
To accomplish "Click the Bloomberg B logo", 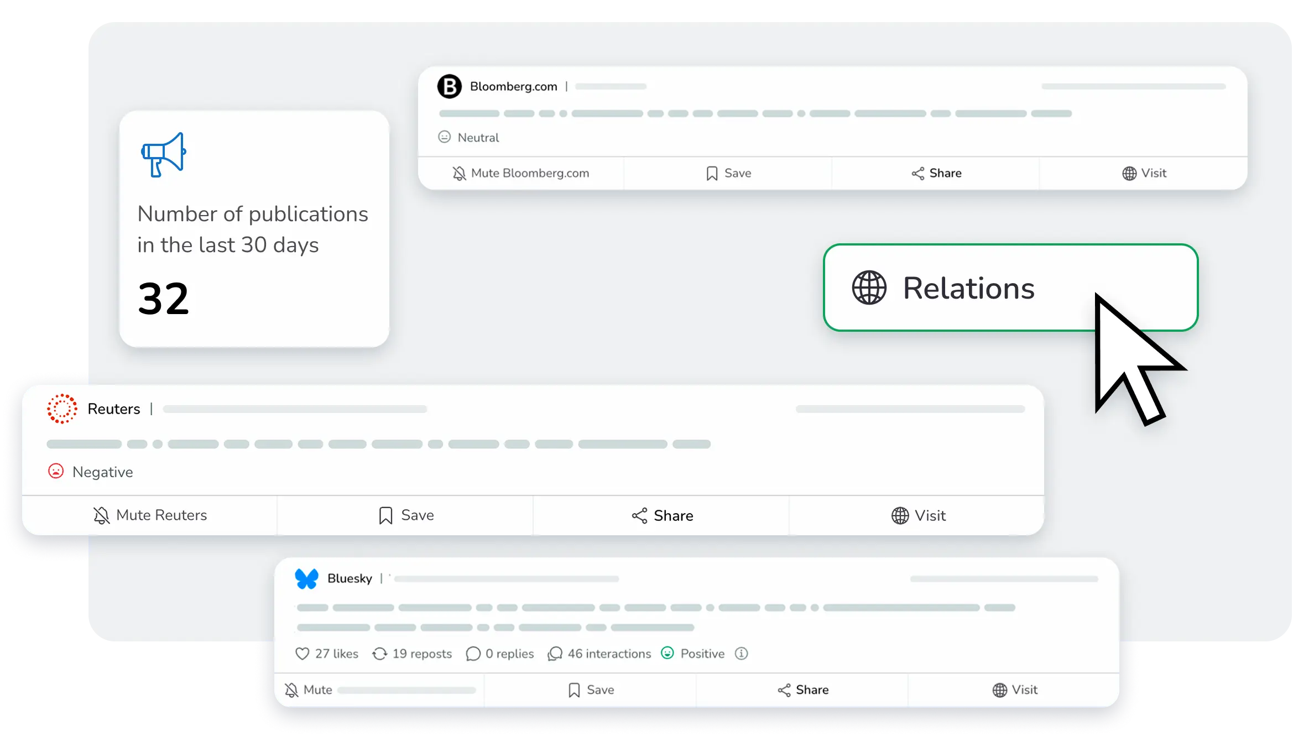I will pos(449,87).
